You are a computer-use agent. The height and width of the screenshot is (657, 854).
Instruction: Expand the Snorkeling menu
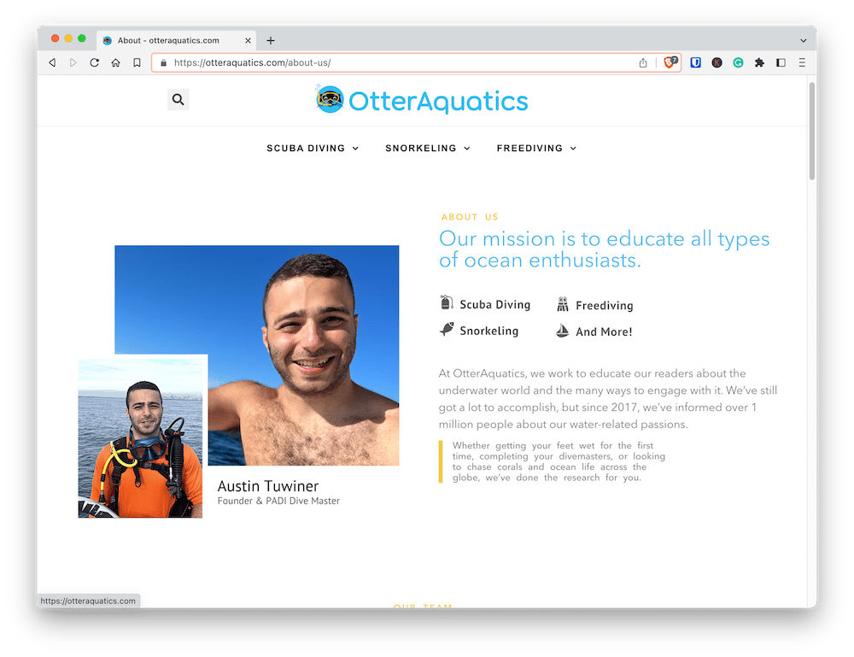click(x=428, y=148)
